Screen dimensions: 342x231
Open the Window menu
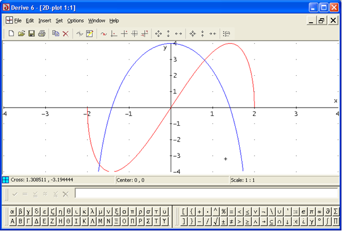point(96,20)
